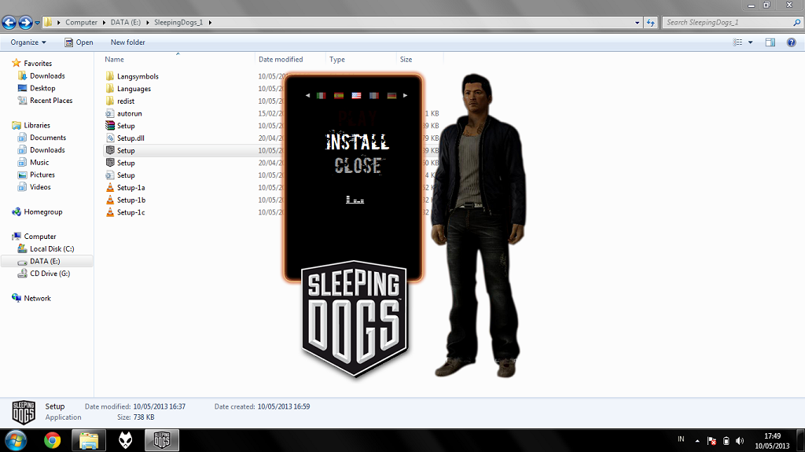
Task: Show previous languages with left arrow
Action: 307,96
